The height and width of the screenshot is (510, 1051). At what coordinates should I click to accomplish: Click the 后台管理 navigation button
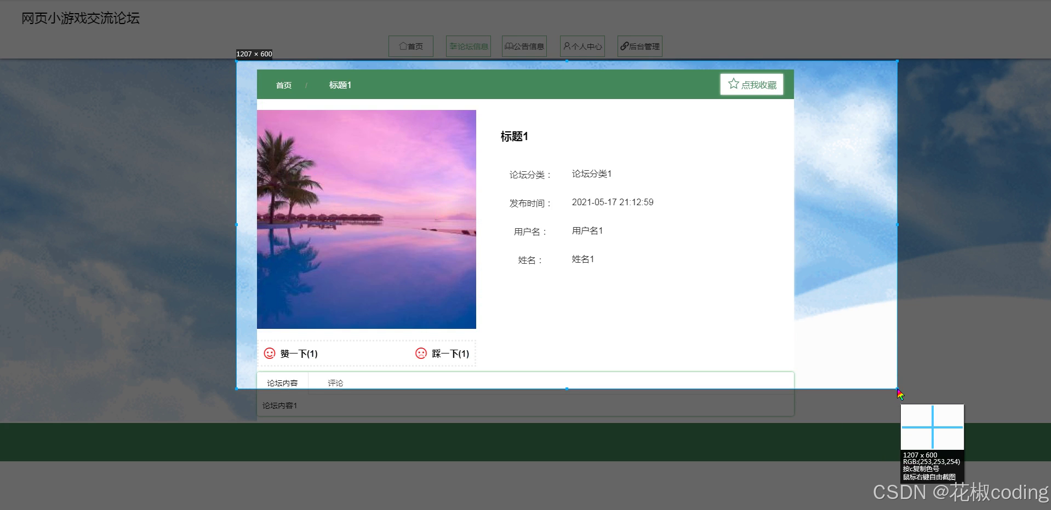[639, 46]
